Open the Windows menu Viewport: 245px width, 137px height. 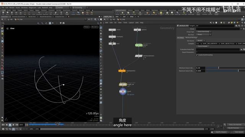click(x=24, y=8)
